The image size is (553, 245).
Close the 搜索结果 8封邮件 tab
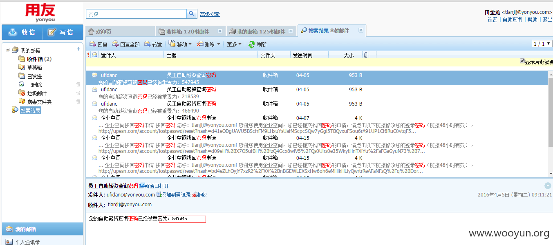coord(361,30)
